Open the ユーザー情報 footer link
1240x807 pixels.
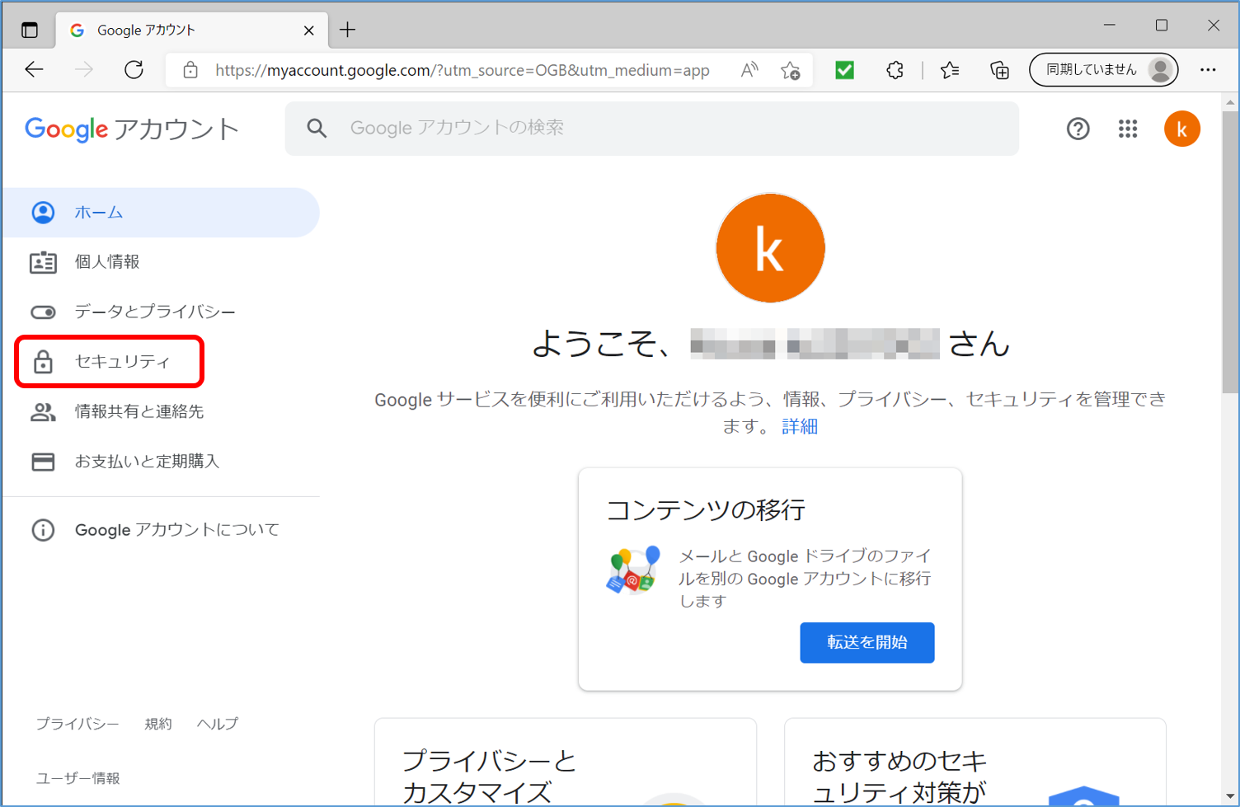coord(78,778)
